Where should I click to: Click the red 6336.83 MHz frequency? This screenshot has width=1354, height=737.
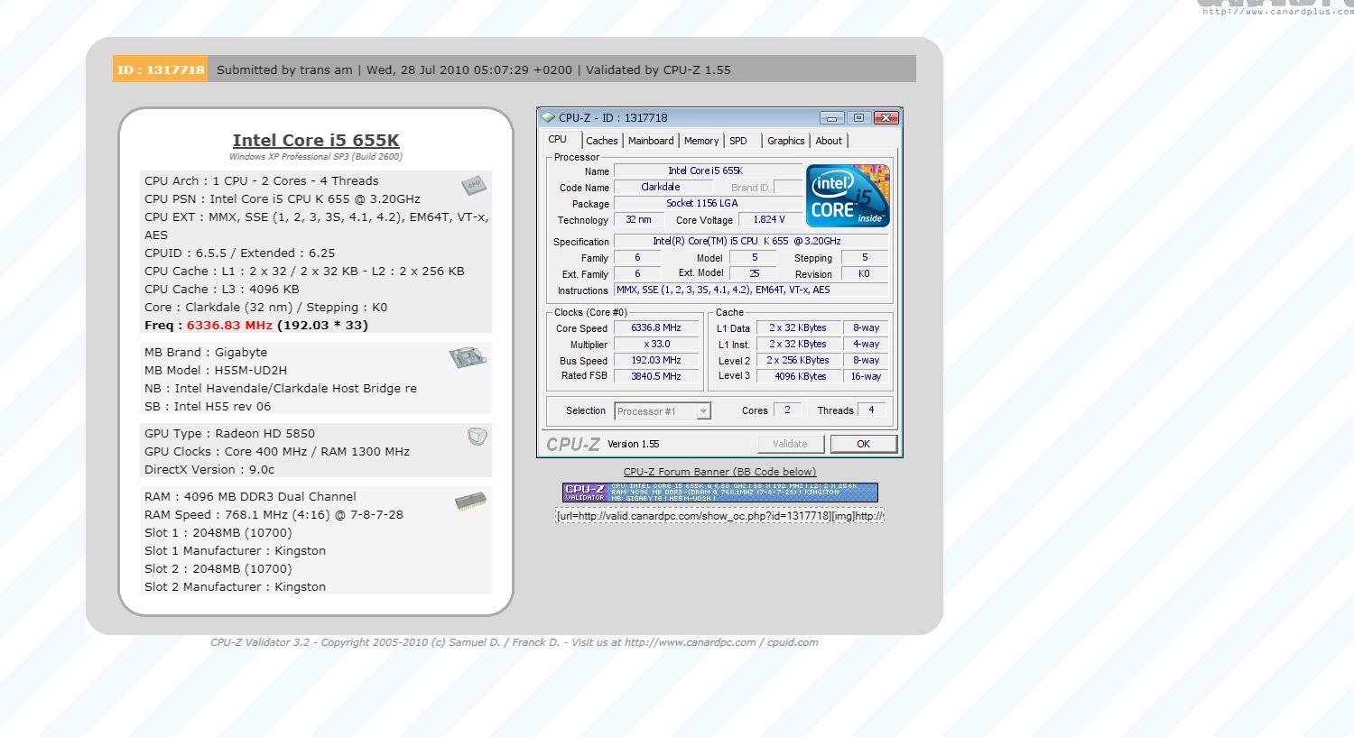(229, 325)
